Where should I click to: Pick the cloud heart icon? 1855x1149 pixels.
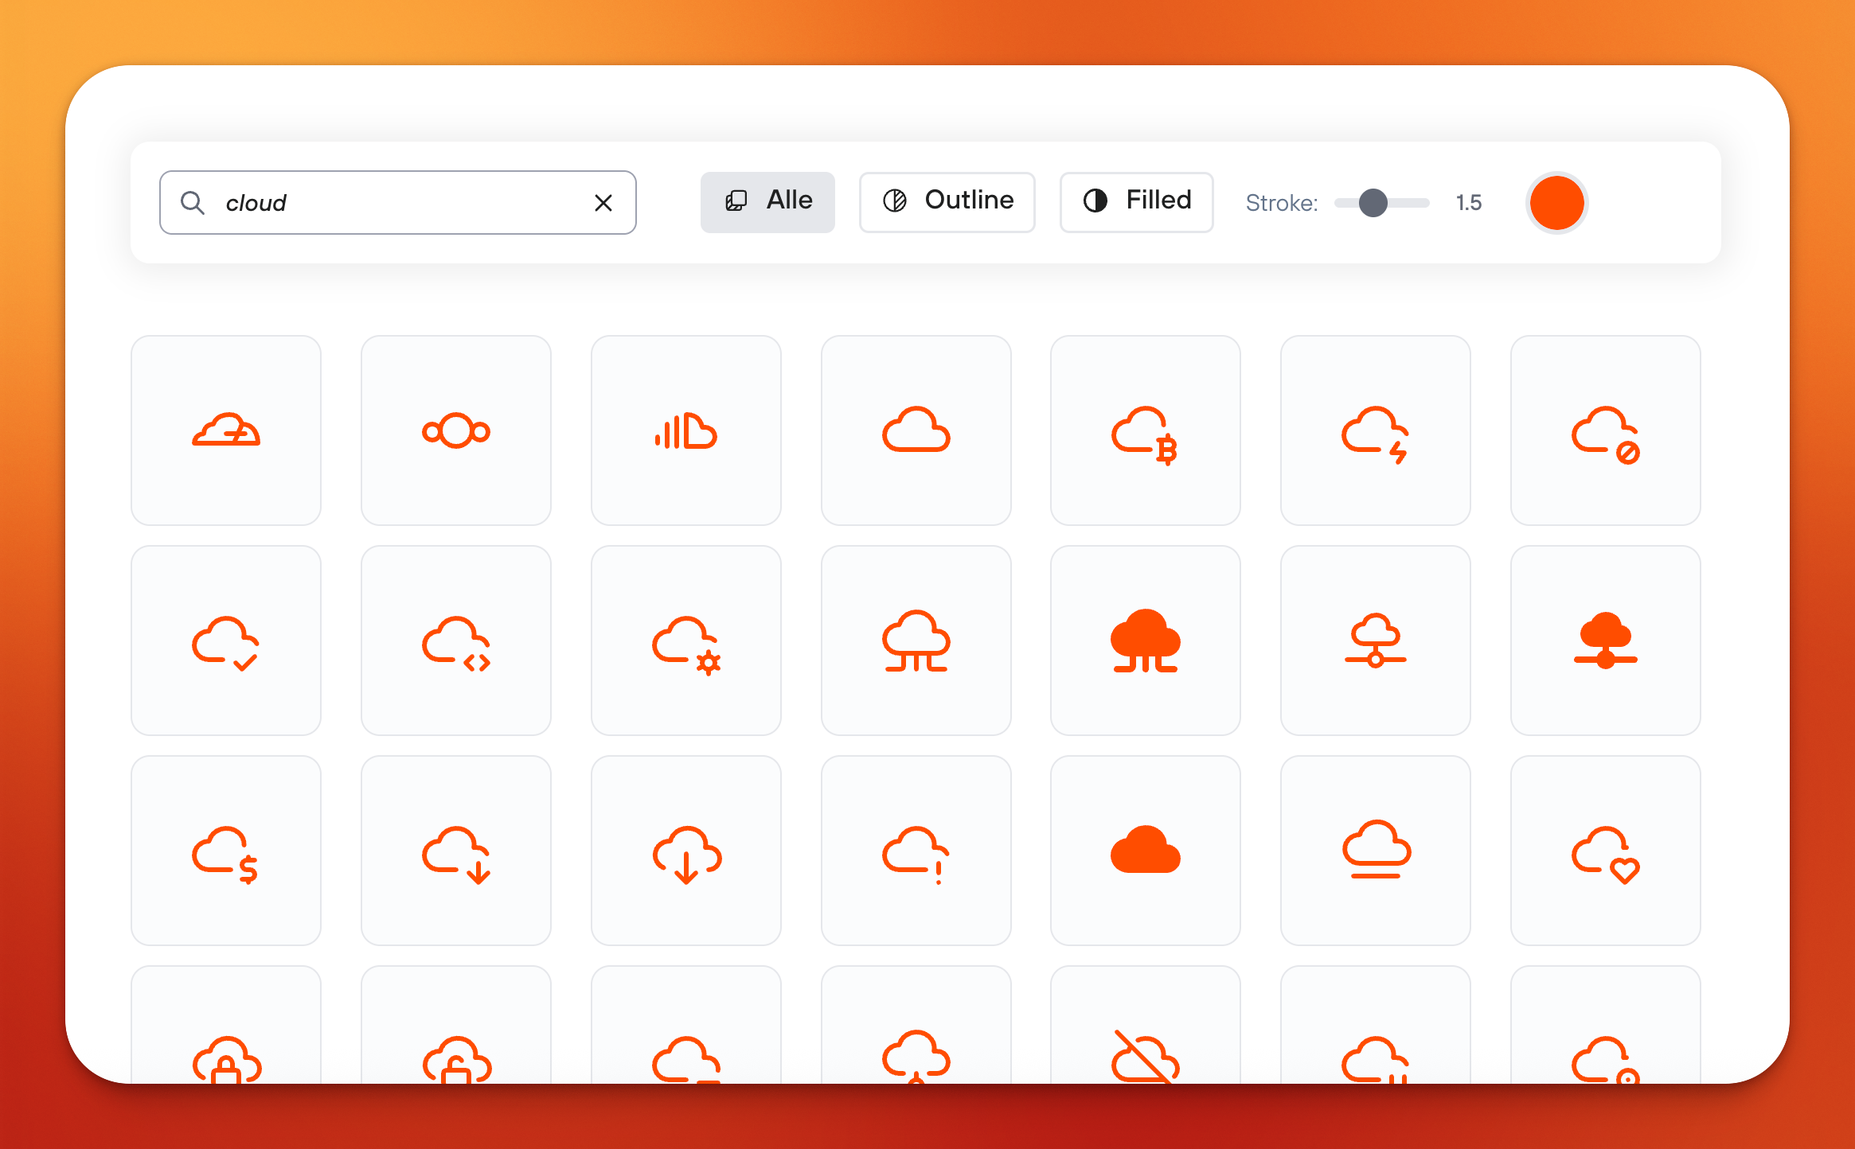pyautogui.click(x=1605, y=853)
